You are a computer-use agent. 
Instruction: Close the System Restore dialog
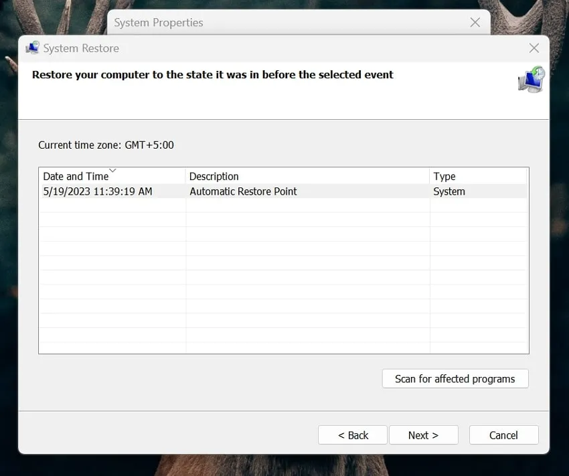534,48
